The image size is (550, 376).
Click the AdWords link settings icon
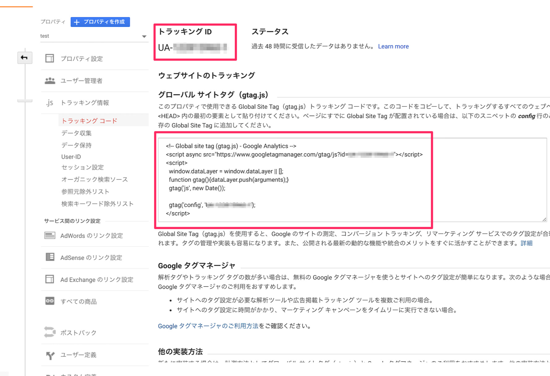(50, 236)
